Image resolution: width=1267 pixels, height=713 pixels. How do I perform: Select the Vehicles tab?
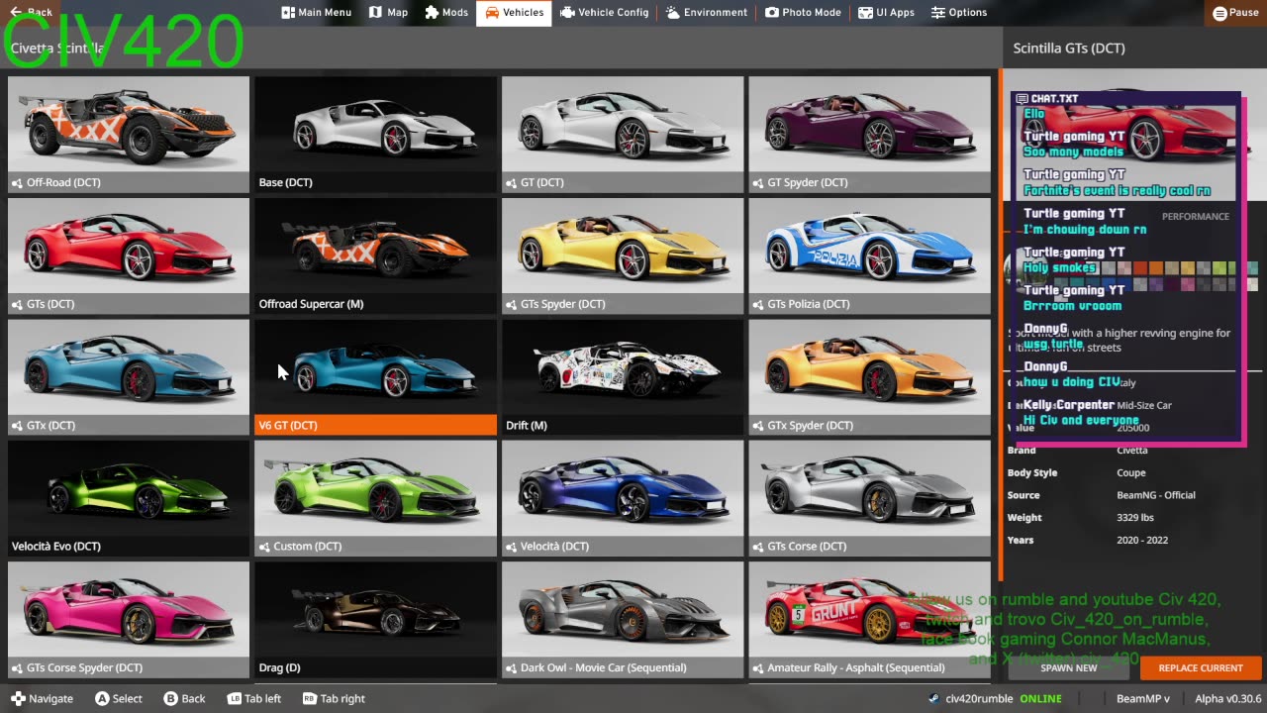[514, 13]
